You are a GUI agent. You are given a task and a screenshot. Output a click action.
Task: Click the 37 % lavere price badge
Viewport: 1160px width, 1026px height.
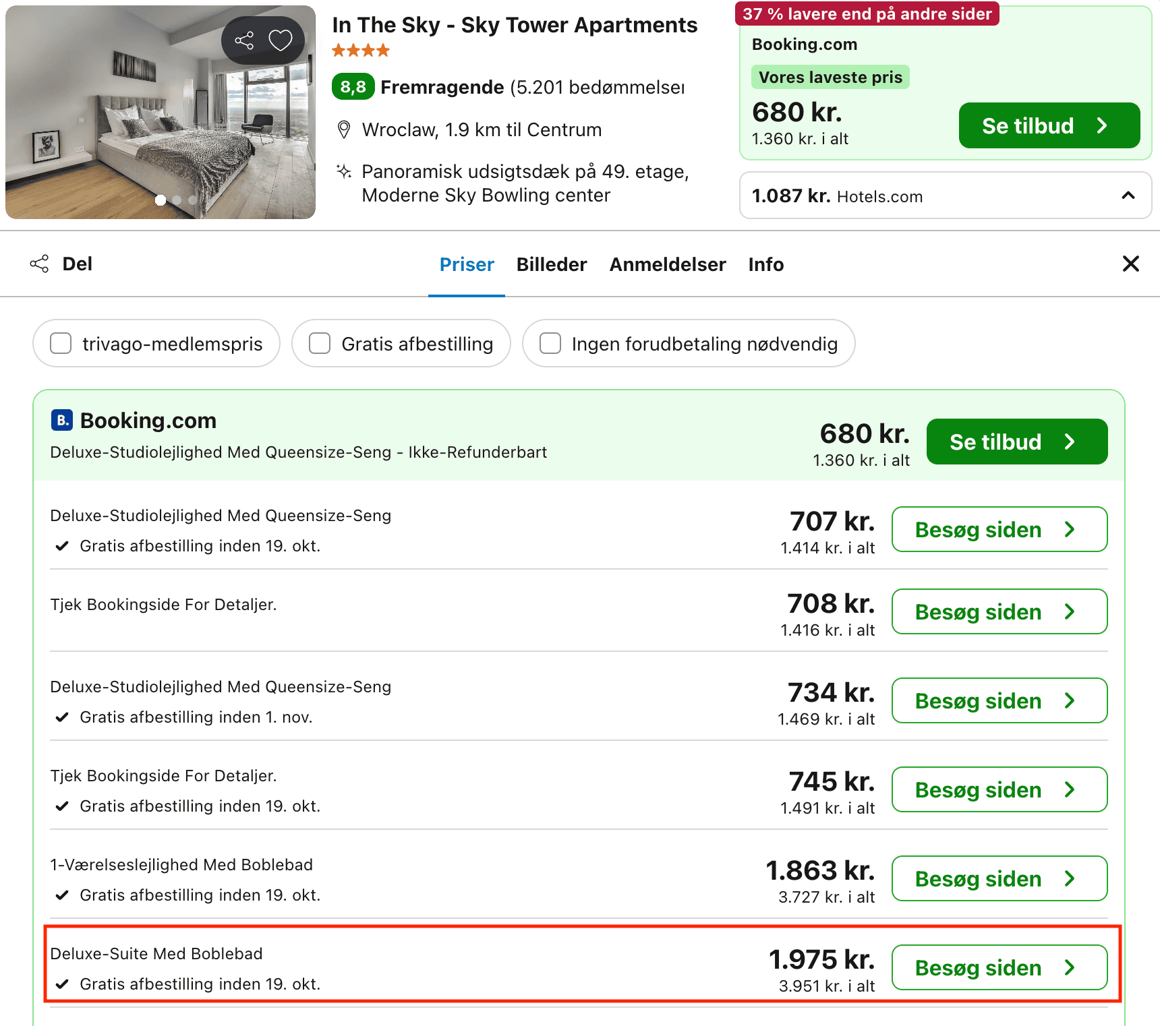pyautogui.click(x=867, y=13)
